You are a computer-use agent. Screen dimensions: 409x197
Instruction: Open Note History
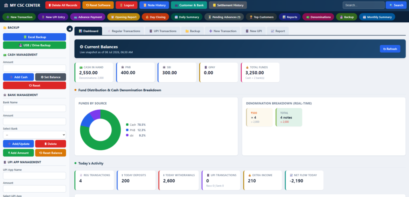(154, 5)
